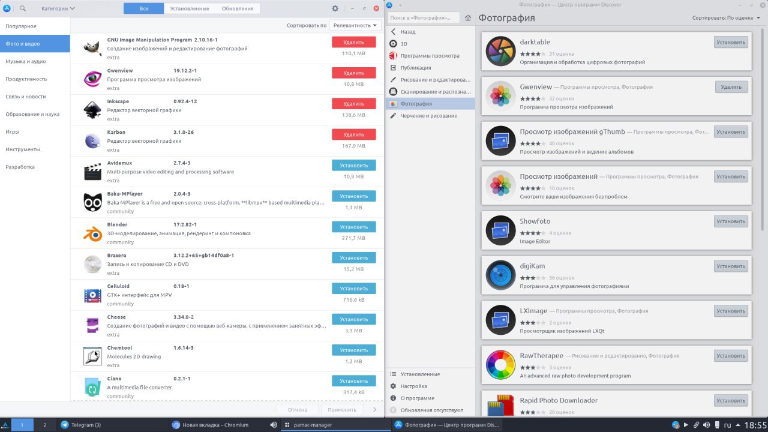Image resolution: width=768 pixels, height=432 pixels.
Task: Switch to the Установленные tab in pamac
Action: coord(190,8)
